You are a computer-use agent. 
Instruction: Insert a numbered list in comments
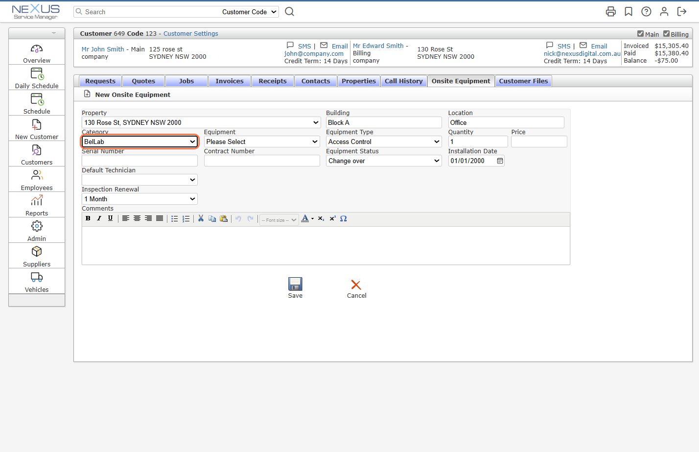pos(186,218)
